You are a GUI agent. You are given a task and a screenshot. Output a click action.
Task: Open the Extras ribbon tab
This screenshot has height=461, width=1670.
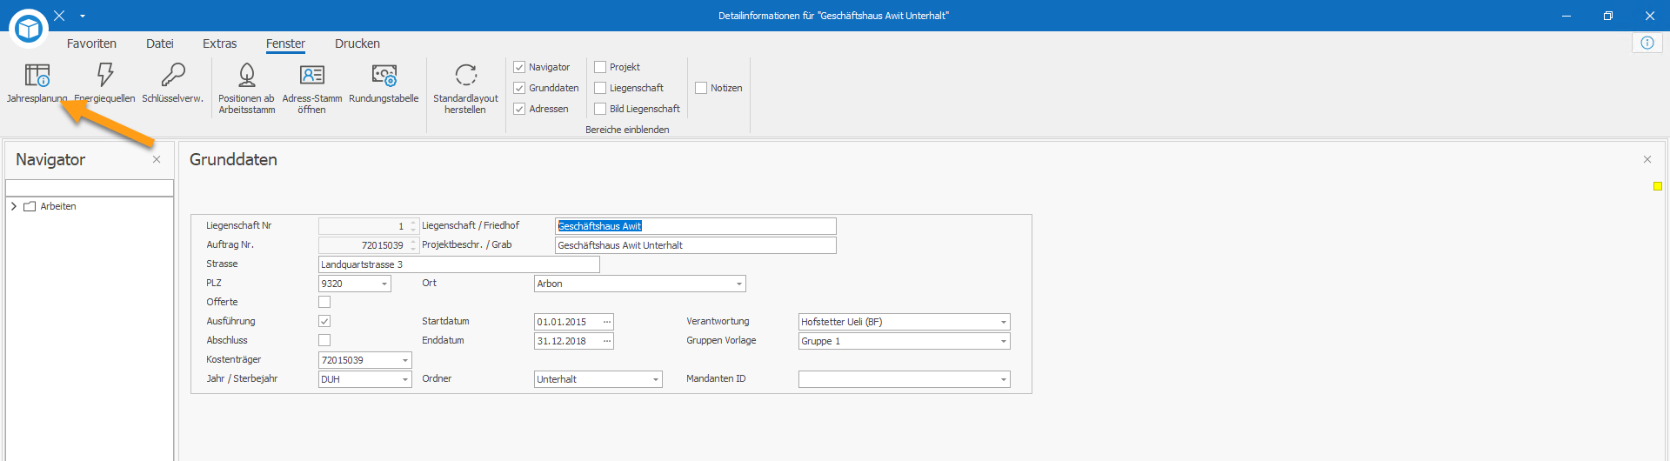[220, 43]
